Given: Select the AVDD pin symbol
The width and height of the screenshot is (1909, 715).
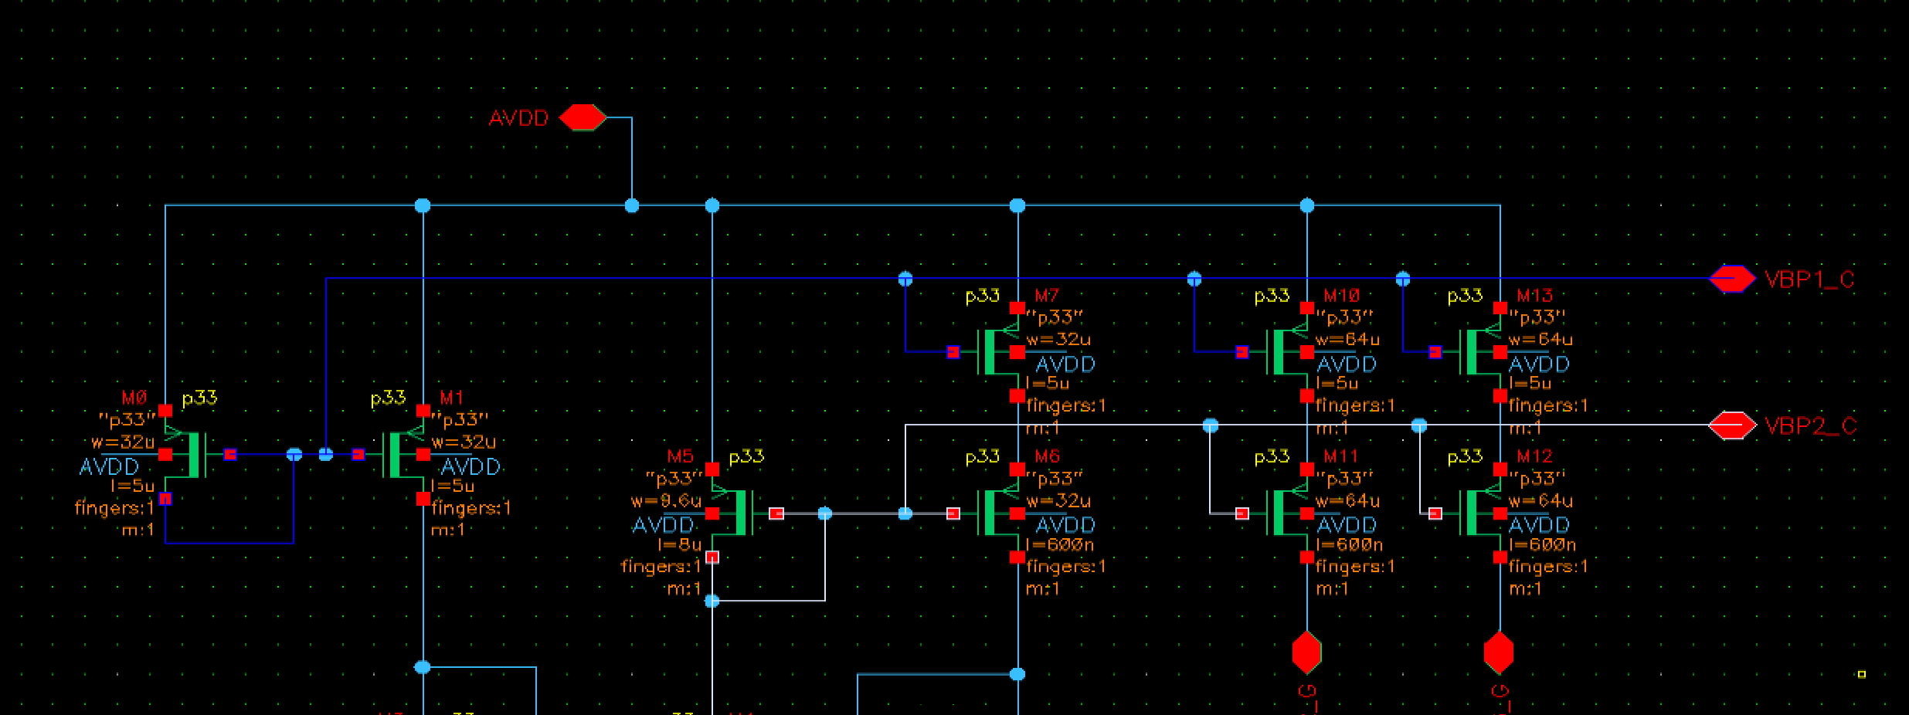Looking at the screenshot, I should pos(582,118).
